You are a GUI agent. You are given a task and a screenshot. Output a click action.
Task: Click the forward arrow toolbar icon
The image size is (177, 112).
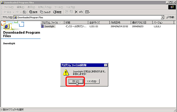pos(17,12)
